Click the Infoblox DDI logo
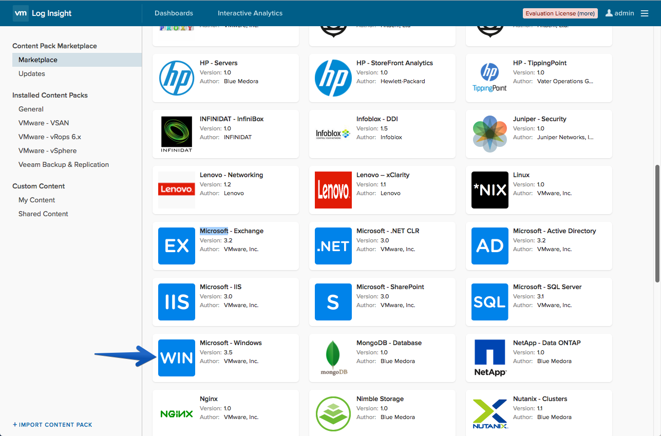Viewport: 661px width, 436px height. [333, 134]
